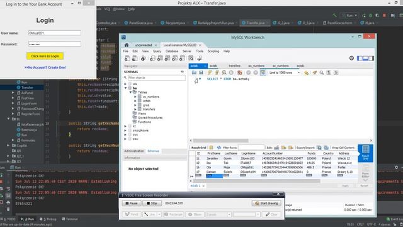
Task: Collapse the ba schema tree node
Action: tap(126, 88)
